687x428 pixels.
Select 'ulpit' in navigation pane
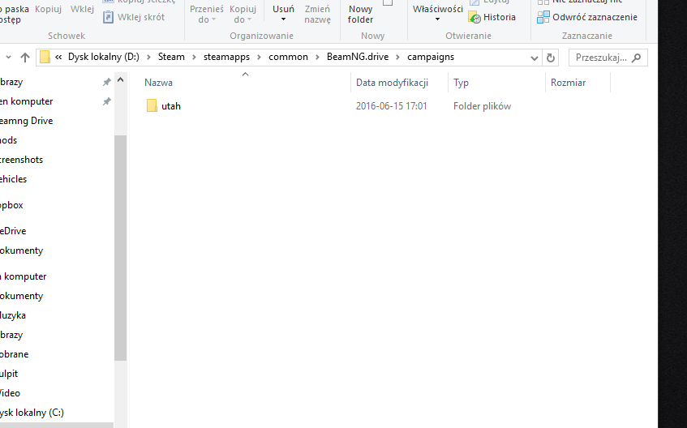point(9,374)
